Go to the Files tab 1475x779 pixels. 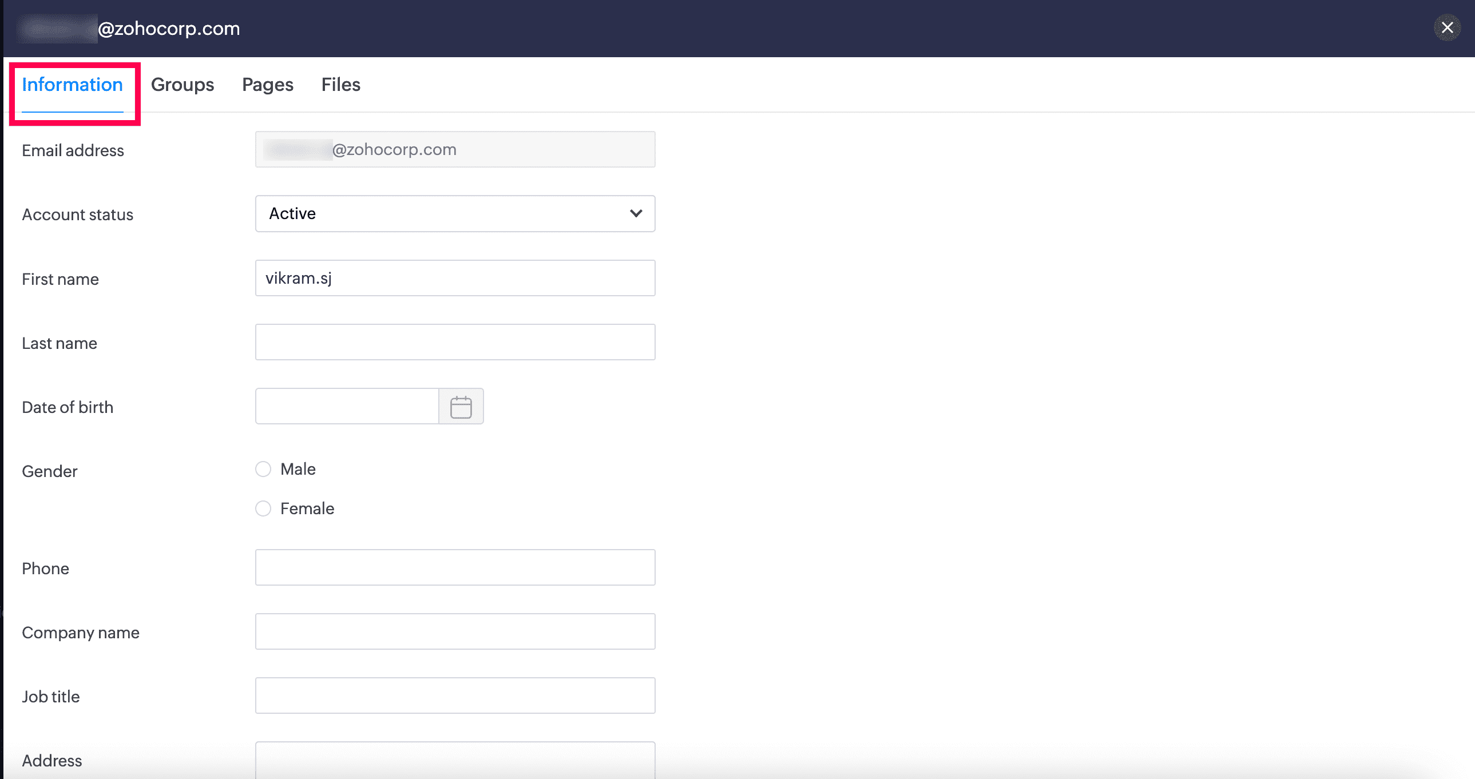pyautogui.click(x=340, y=85)
